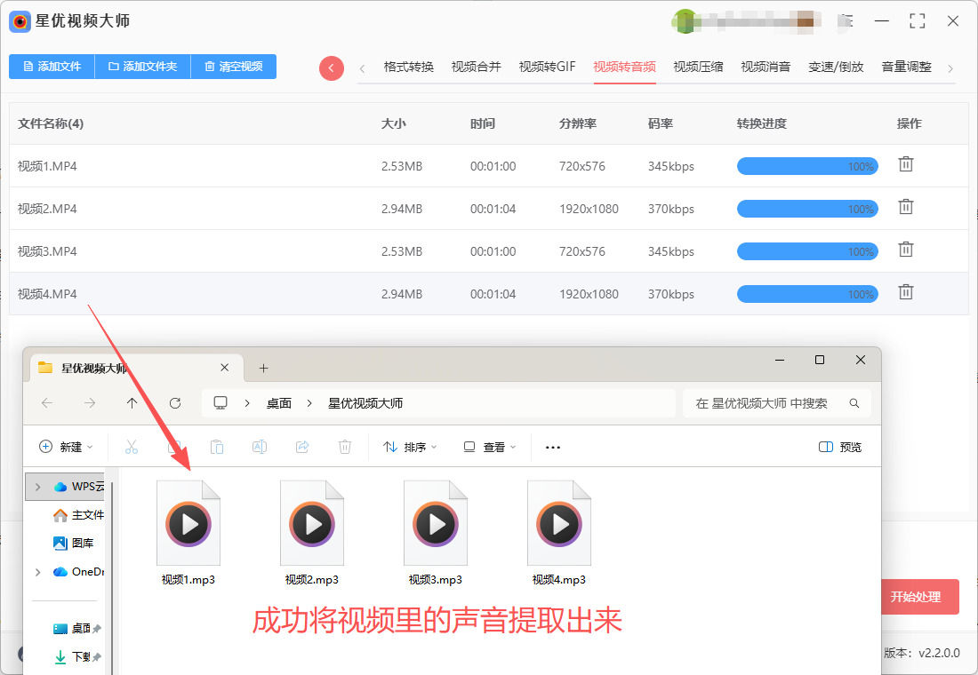Open the 新建 dropdown in Explorer

point(66,447)
